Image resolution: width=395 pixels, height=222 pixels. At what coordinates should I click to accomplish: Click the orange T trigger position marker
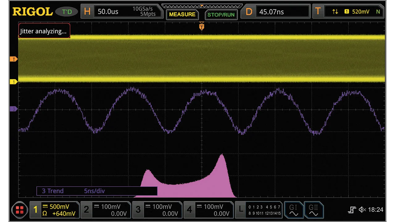coord(202,27)
